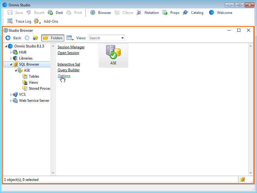Image resolution: width=257 pixels, height=193 pixels.
Task: Click the Stored Procedures folder icon
Action: (x=25, y=88)
